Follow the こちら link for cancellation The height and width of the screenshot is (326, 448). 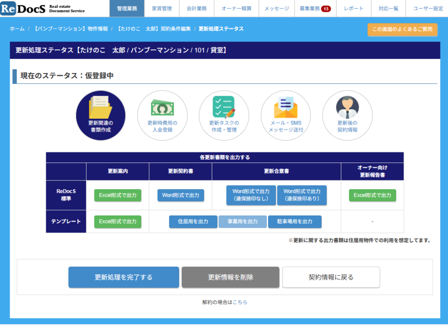point(240,302)
